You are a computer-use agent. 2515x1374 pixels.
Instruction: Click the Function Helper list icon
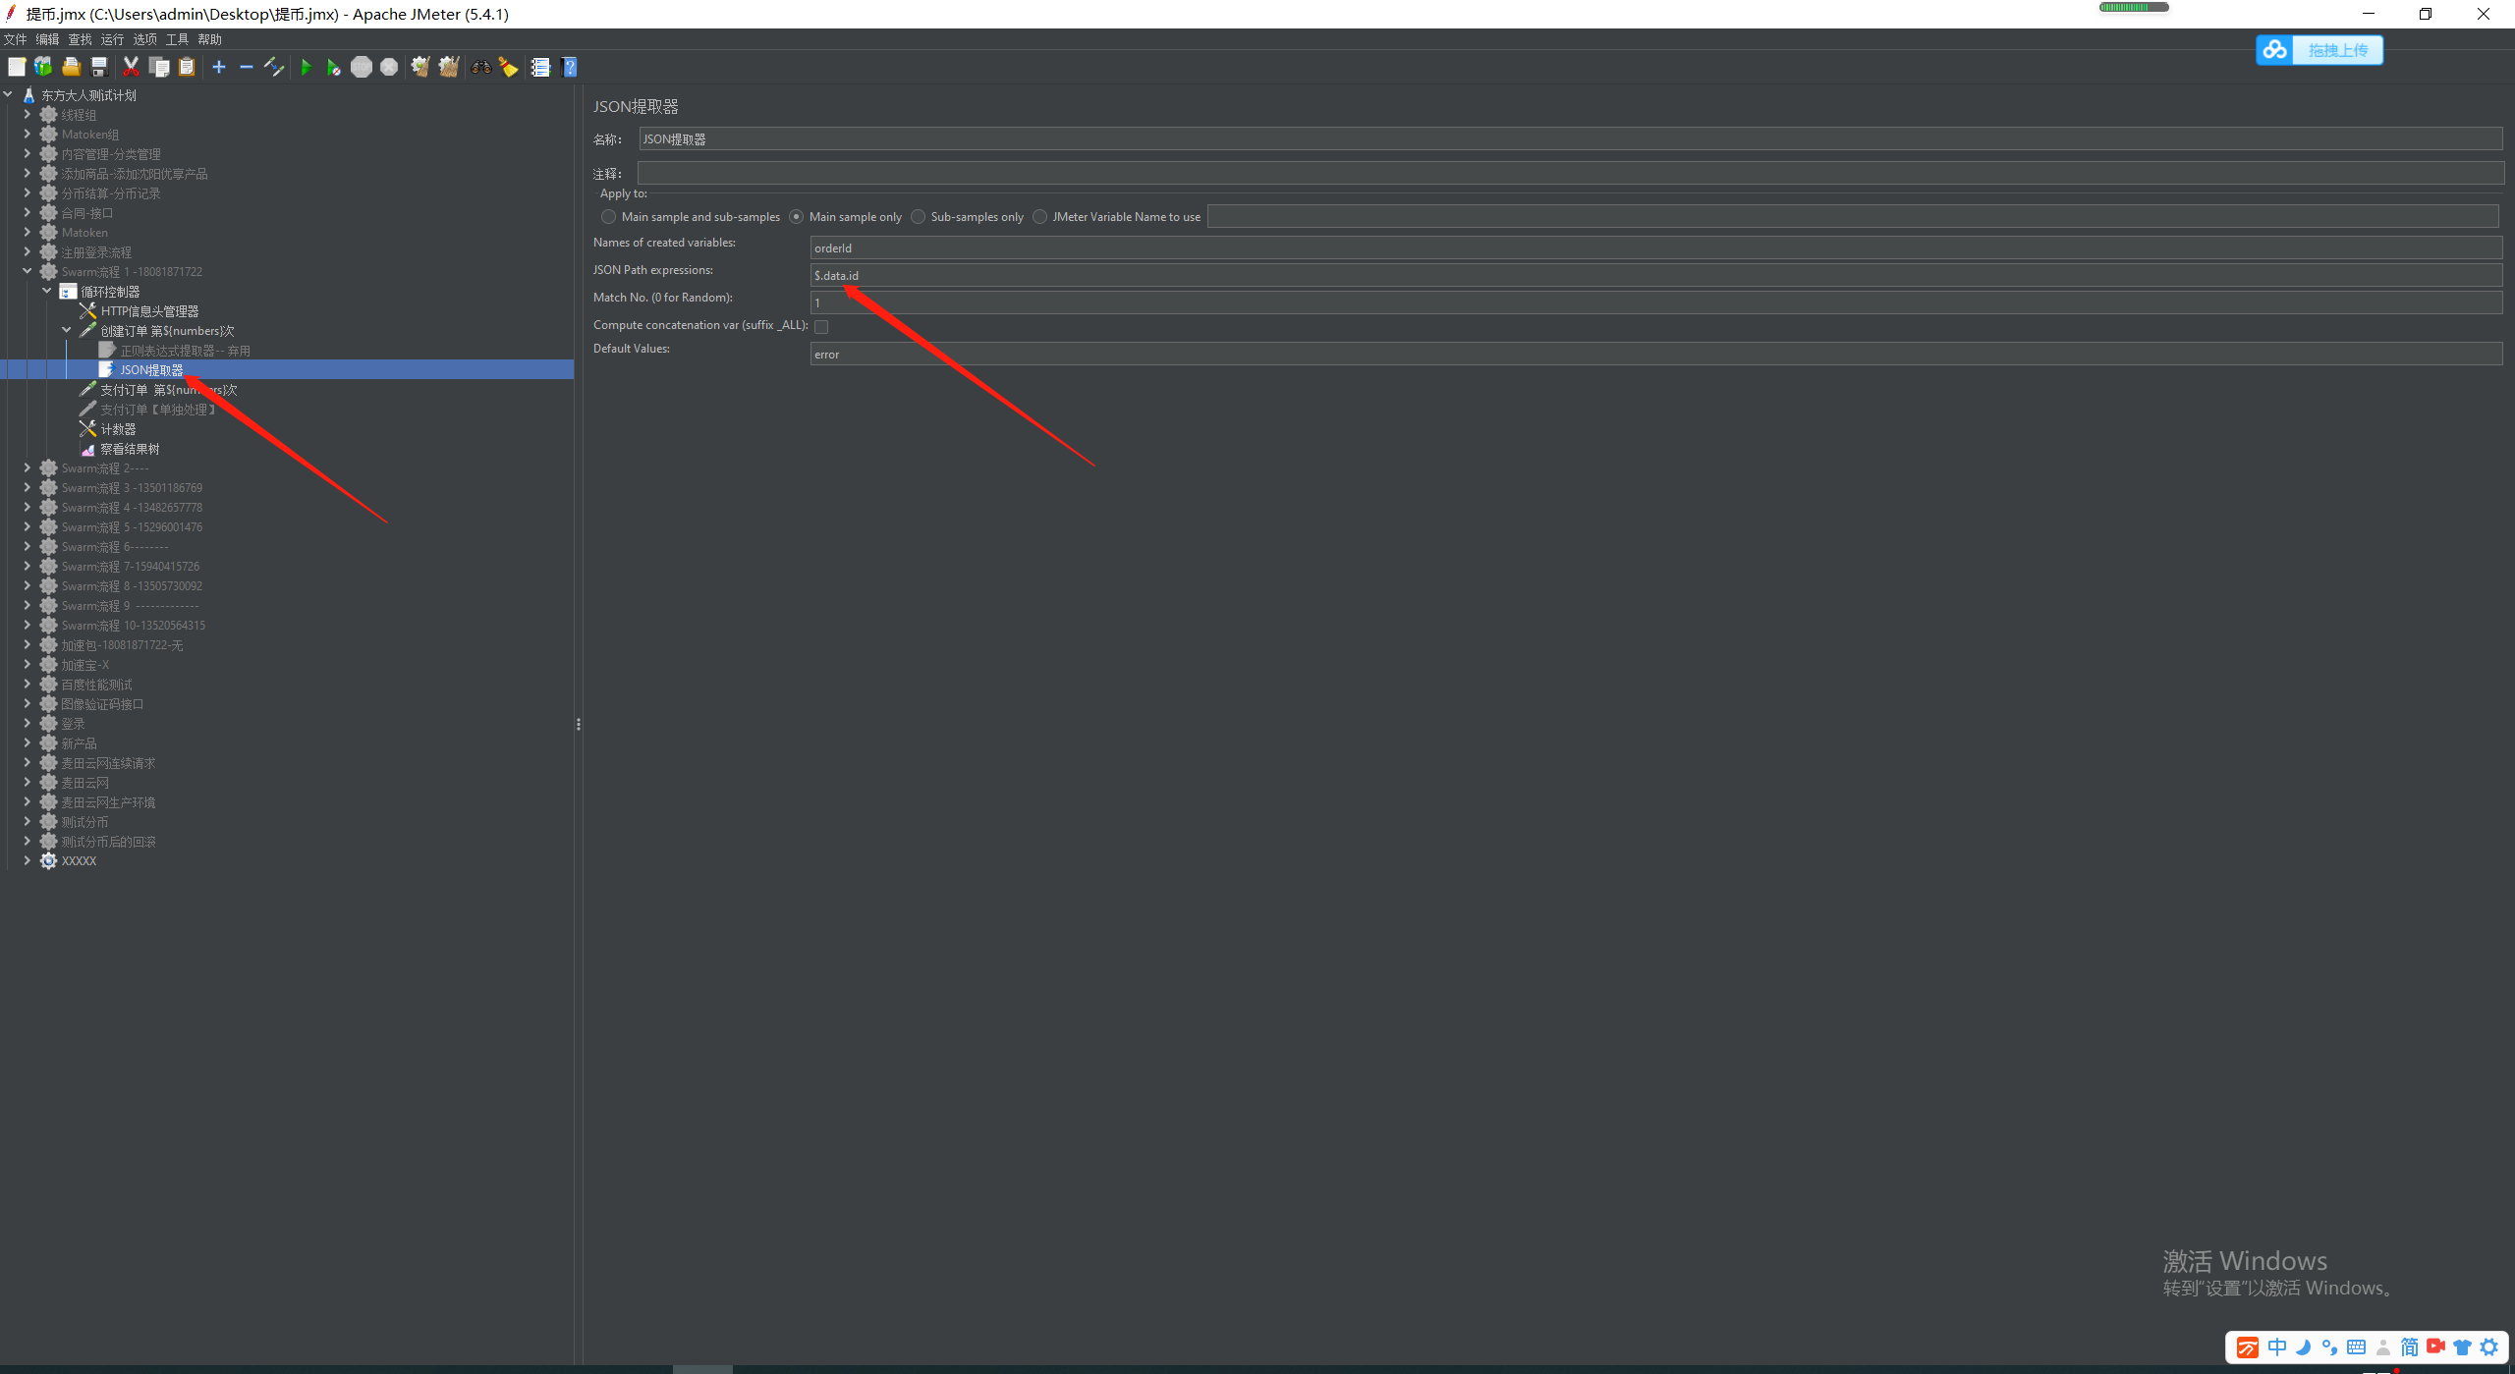[540, 67]
